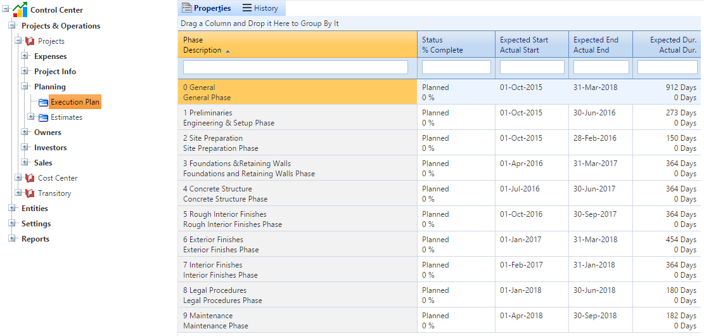Expand the Estimates node
704x336 pixels.
tap(31, 117)
